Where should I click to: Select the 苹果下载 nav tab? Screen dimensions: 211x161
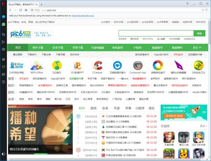coord(78,48)
